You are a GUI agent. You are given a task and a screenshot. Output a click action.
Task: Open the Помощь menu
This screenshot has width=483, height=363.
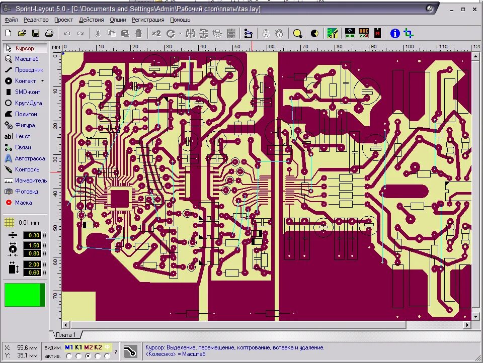(x=180, y=20)
